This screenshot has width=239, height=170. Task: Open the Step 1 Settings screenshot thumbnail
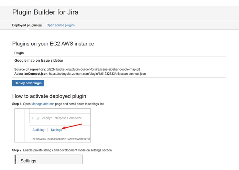53,125
